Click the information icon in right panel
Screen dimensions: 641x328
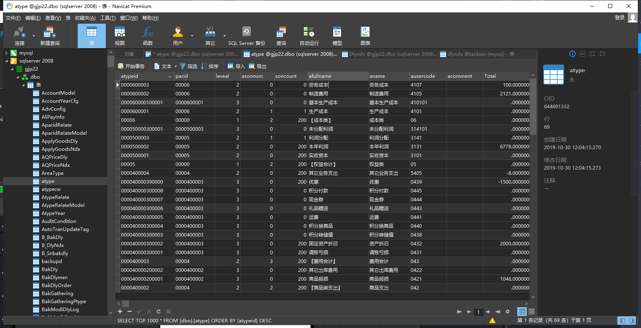pyautogui.click(x=572, y=54)
